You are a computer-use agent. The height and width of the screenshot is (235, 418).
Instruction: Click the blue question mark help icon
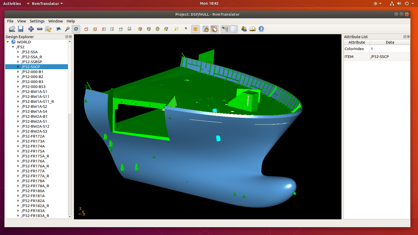(x=261, y=29)
